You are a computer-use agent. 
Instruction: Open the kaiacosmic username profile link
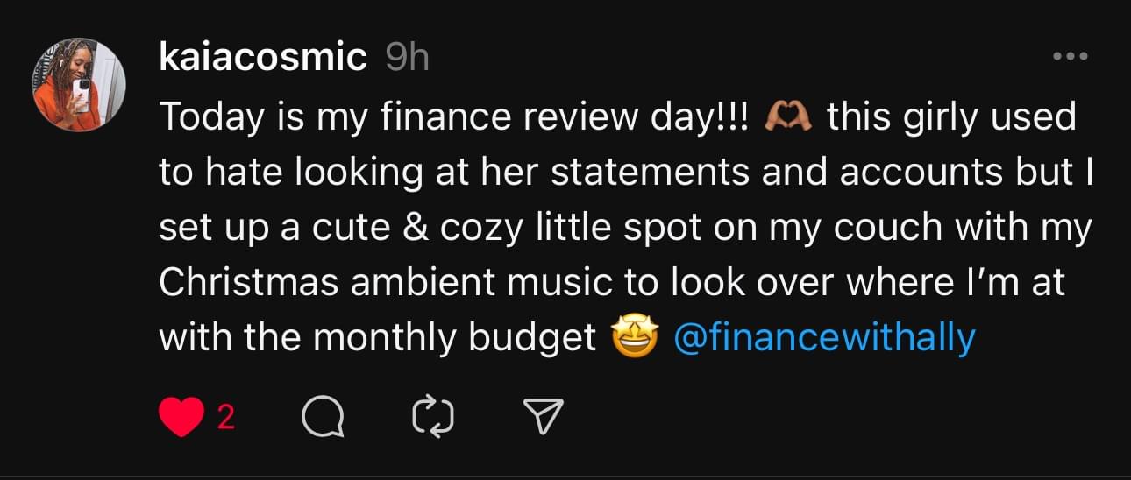pyautogui.click(x=263, y=58)
